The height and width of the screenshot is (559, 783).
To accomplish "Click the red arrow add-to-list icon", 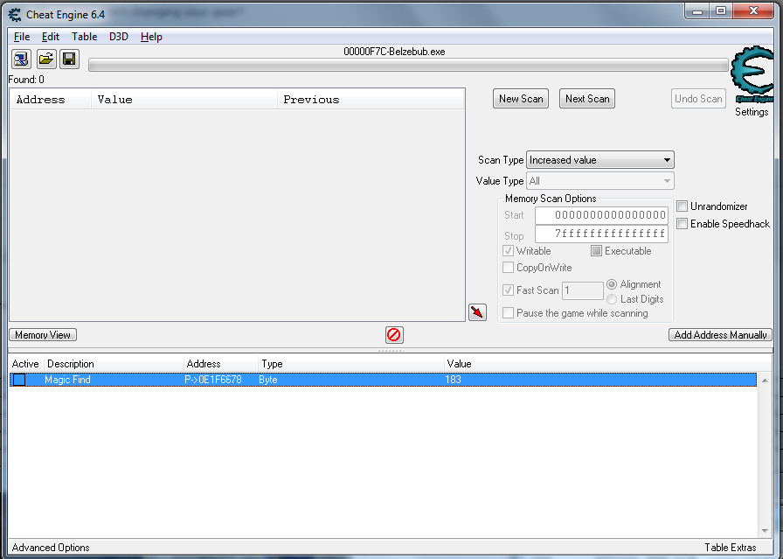I will 477,312.
